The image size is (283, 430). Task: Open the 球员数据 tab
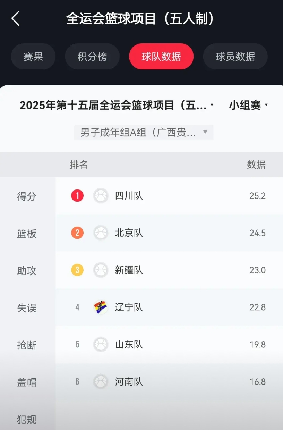(x=235, y=57)
